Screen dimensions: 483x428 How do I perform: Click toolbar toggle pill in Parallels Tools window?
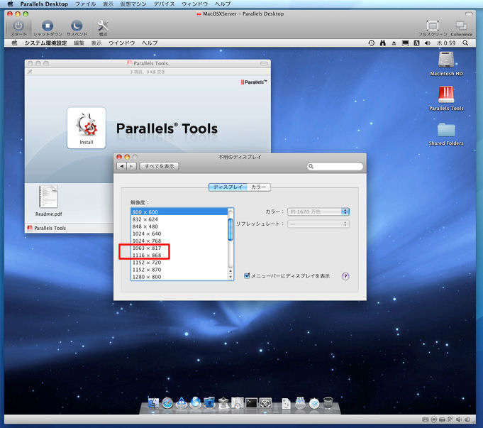264,63
